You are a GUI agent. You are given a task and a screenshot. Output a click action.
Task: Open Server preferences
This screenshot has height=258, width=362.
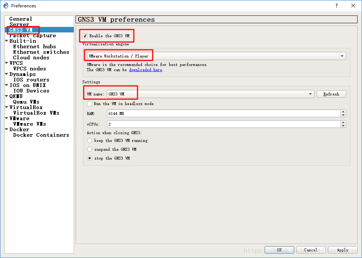(x=20, y=24)
